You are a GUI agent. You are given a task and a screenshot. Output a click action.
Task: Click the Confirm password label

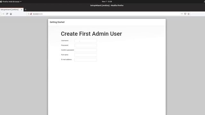coord(68,50)
